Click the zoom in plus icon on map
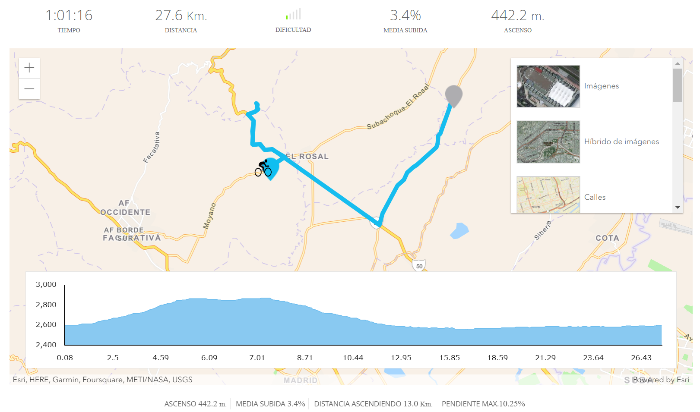This screenshot has width=700, height=412. (29, 68)
